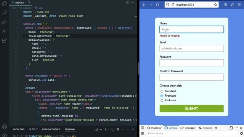This screenshot has height=137, width=244.
Task: Open the new terminal launch profile dropdown
Action: pyautogui.click(x=108, y=129)
